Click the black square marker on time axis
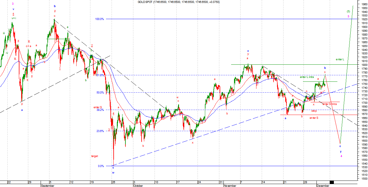The width and height of the screenshot is (368, 187). tap(332, 182)
